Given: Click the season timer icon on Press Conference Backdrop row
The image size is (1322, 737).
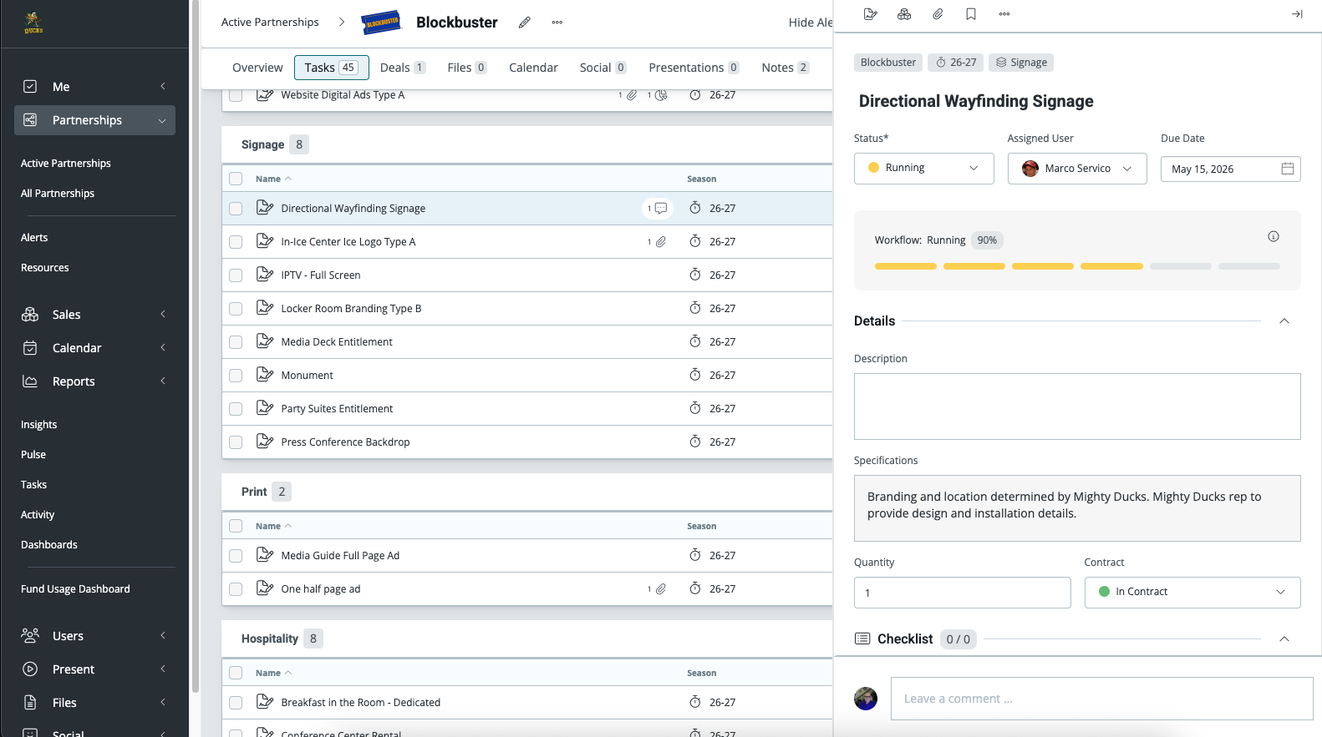Looking at the screenshot, I should 695,442.
